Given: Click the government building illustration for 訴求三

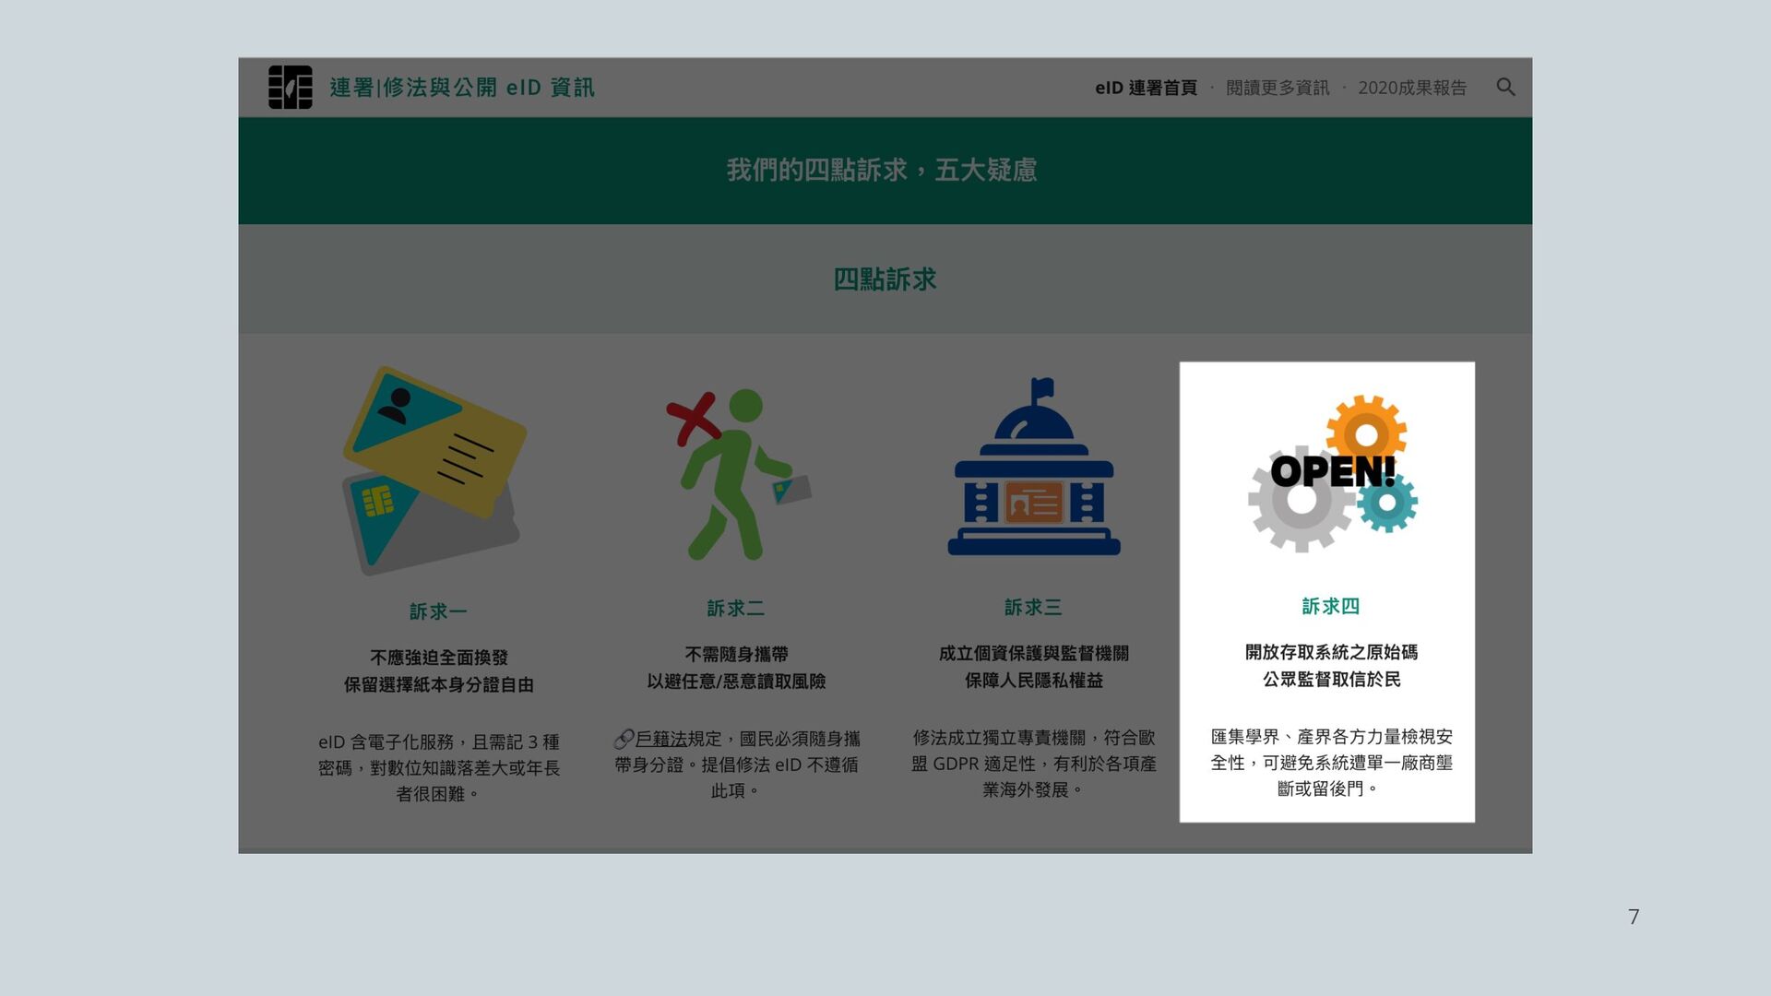Looking at the screenshot, I should pyautogui.click(x=1034, y=467).
